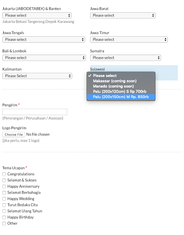
Task: Open the Jawa Timur dropdown
Action: 129,39
